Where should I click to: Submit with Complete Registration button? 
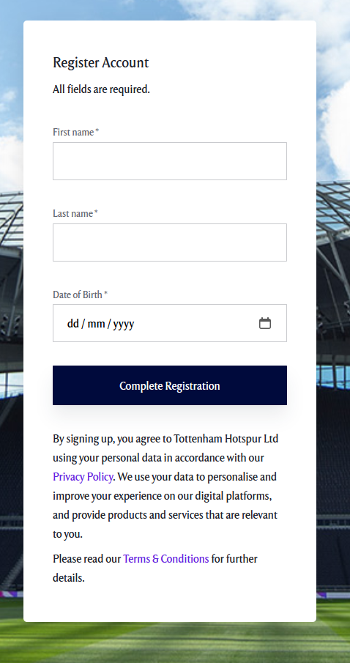[x=169, y=385]
